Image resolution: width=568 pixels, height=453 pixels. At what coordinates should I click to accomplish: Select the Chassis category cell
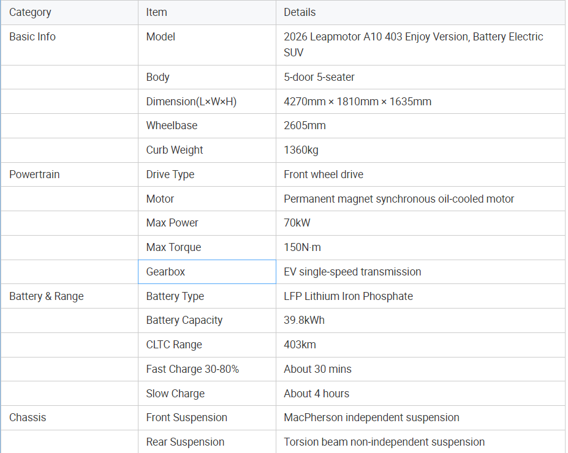pos(69,417)
